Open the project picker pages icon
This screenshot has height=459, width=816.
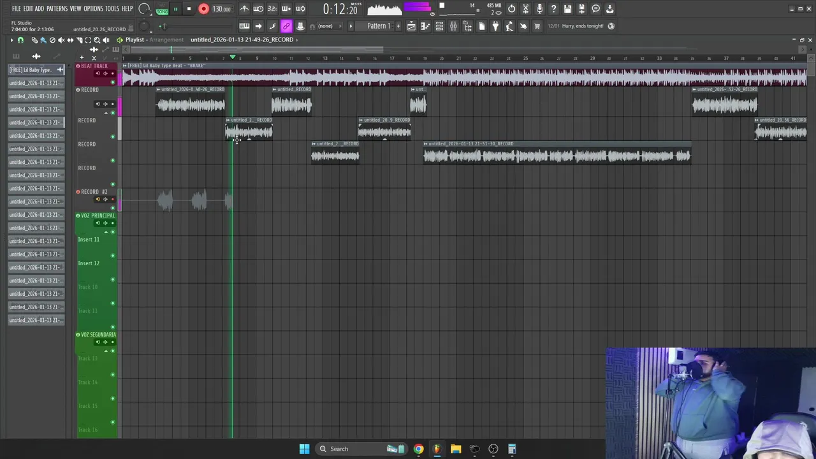481,26
